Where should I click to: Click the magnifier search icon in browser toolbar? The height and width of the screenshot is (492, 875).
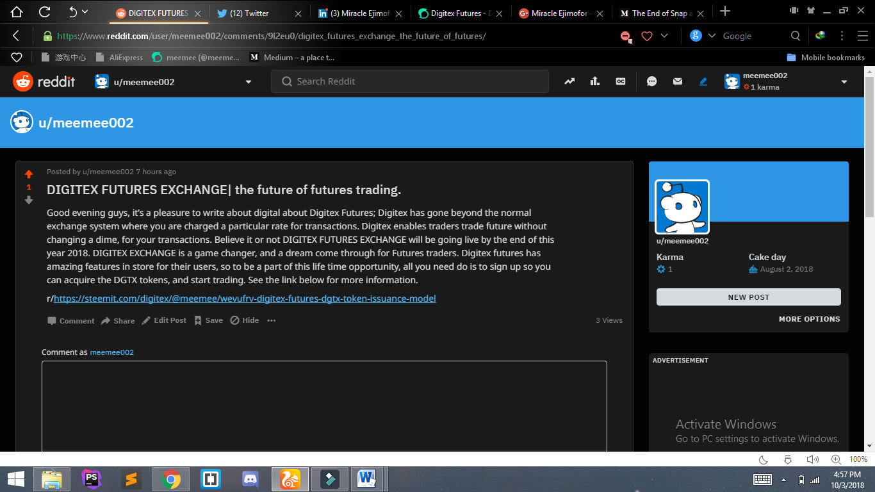[x=796, y=36]
